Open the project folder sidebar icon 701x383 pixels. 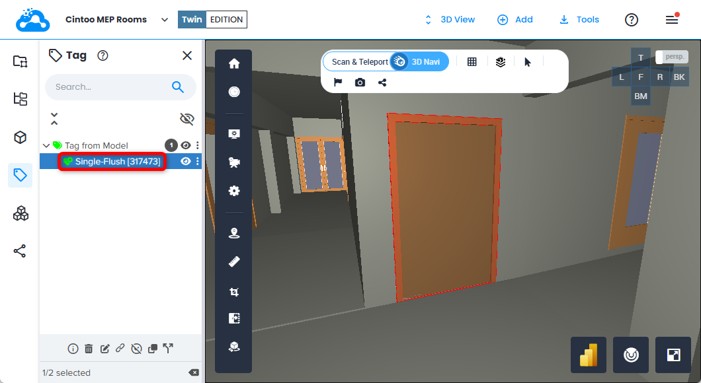point(20,61)
